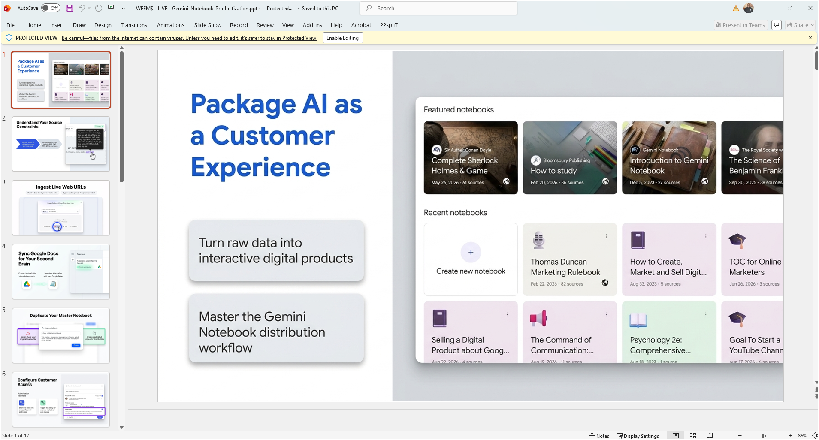Viewport: 819px width, 440px height.
Task: Start Slide Show from status bar icon
Action: 727,436
